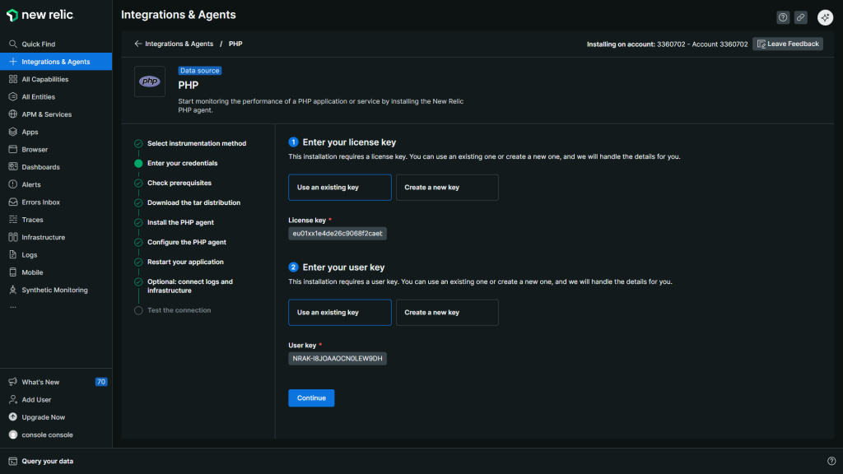
Task: Open the New Relic AI sparkle icon
Action: coord(825,17)
